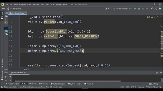Click the 'Packages installed successfully' status message
Viewport: 163px width, 91px height.
(33, 87)
